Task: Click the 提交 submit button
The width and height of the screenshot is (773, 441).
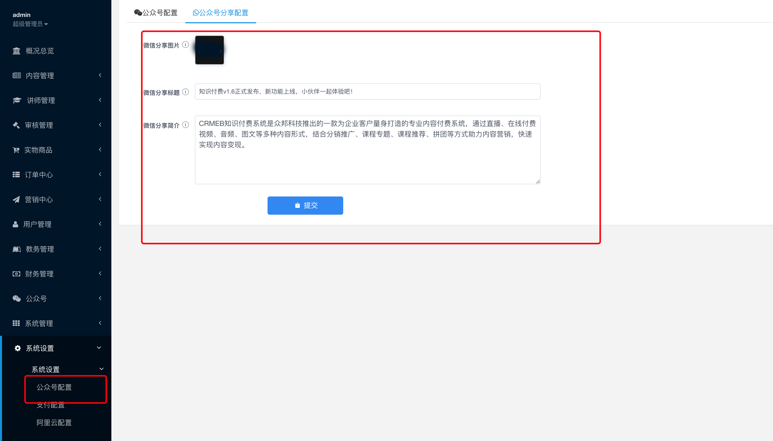Action: pos(305,205)
